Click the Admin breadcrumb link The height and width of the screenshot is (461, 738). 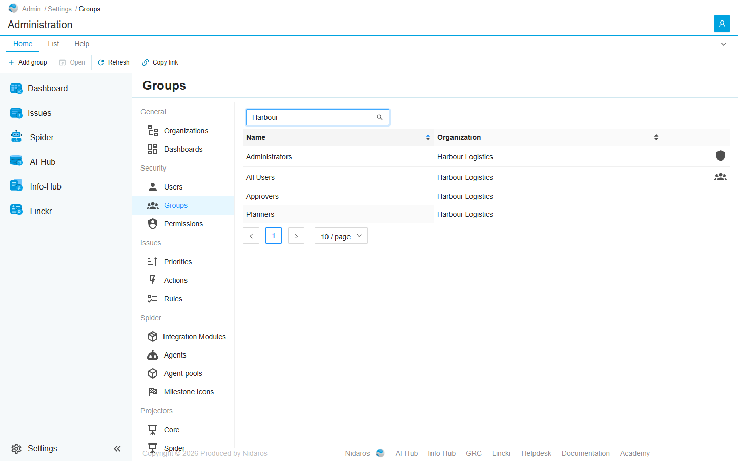pos(31,9)
